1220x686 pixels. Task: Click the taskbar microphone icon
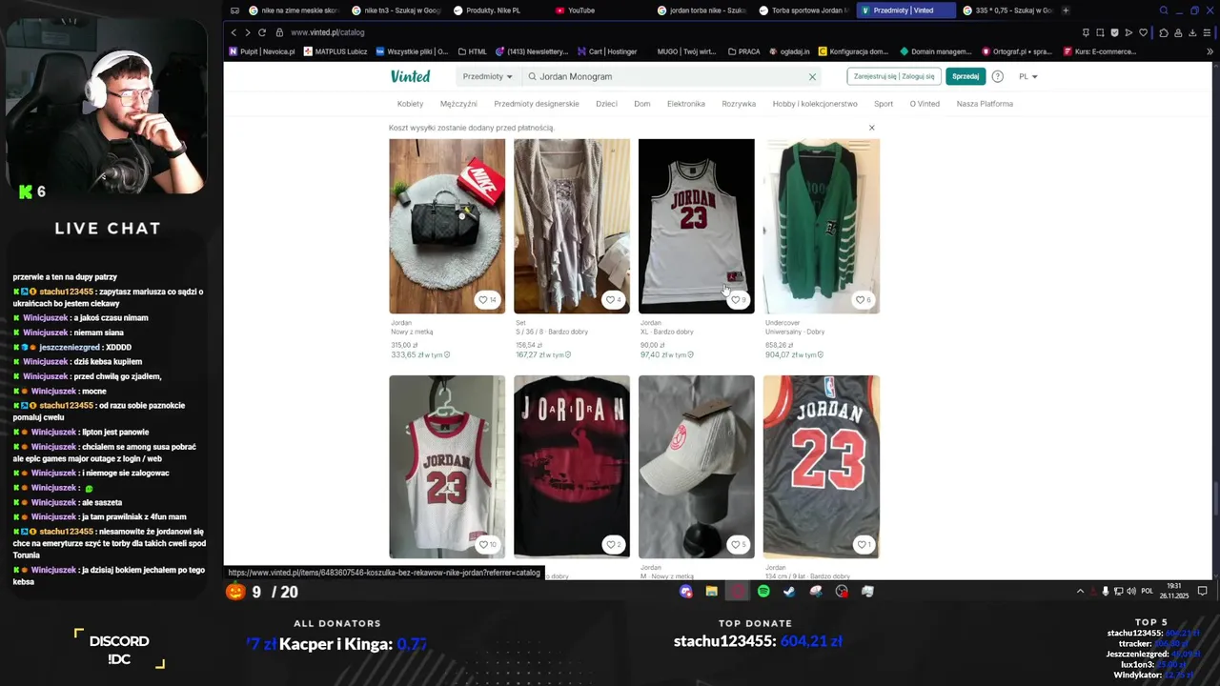[1106, 591]
